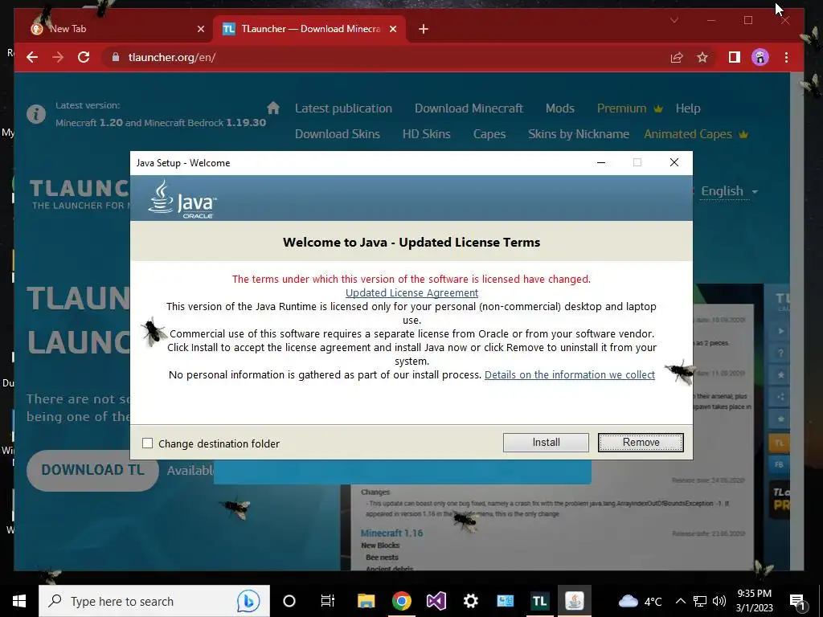Open network icon in system tray
Image resolution: width=823 pixels, height=617 pixels.
pyautogui.click(x=700, y=601)
